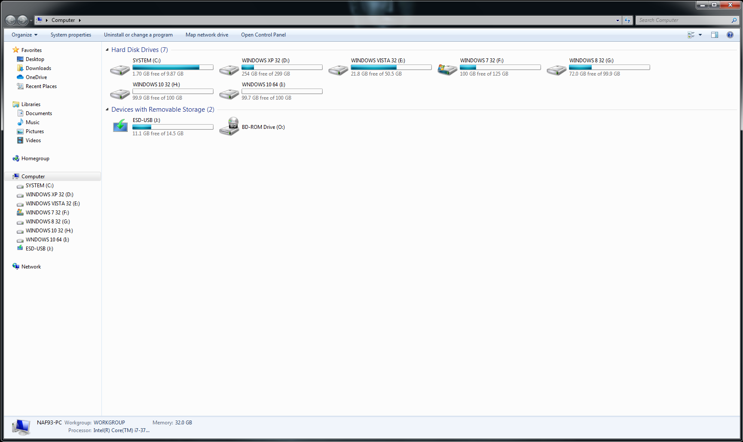Select Network in navigation pane
Screen dimensions: 743x442
pos(31,267)
